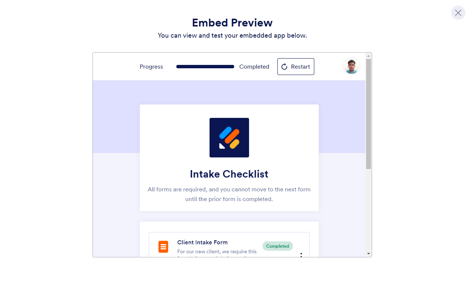Click the 'For our new client' description text

click(217, 252)
